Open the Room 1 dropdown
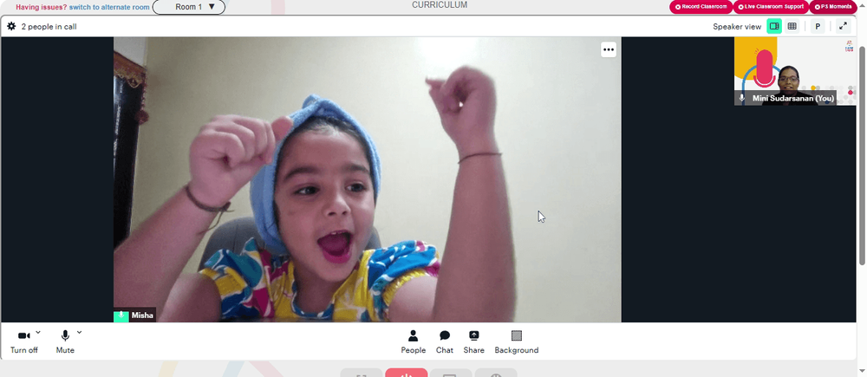867x377 pixels. point(189,7)
